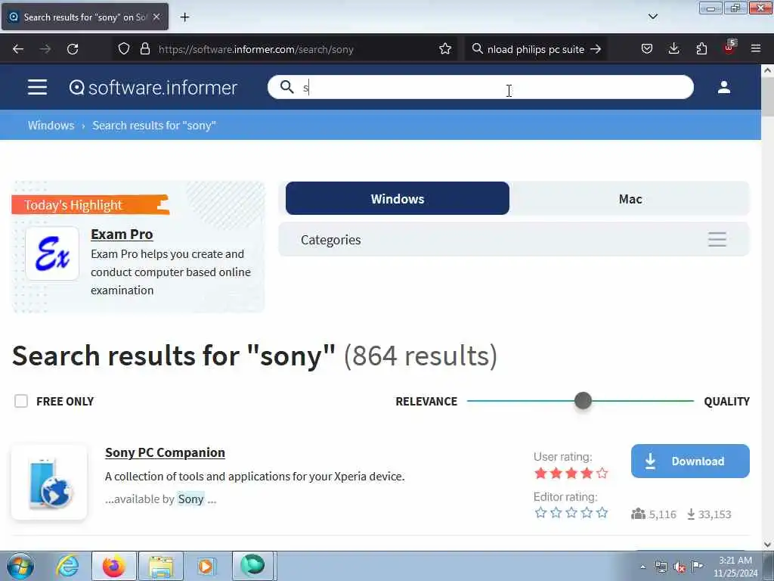
Task: Show hidden system tray icons
Action: click(642, 567)
